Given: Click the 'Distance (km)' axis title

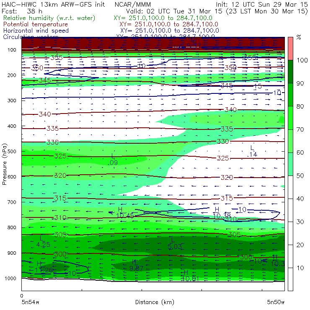Looking at the screenshot, I should [x=155, y=302].
